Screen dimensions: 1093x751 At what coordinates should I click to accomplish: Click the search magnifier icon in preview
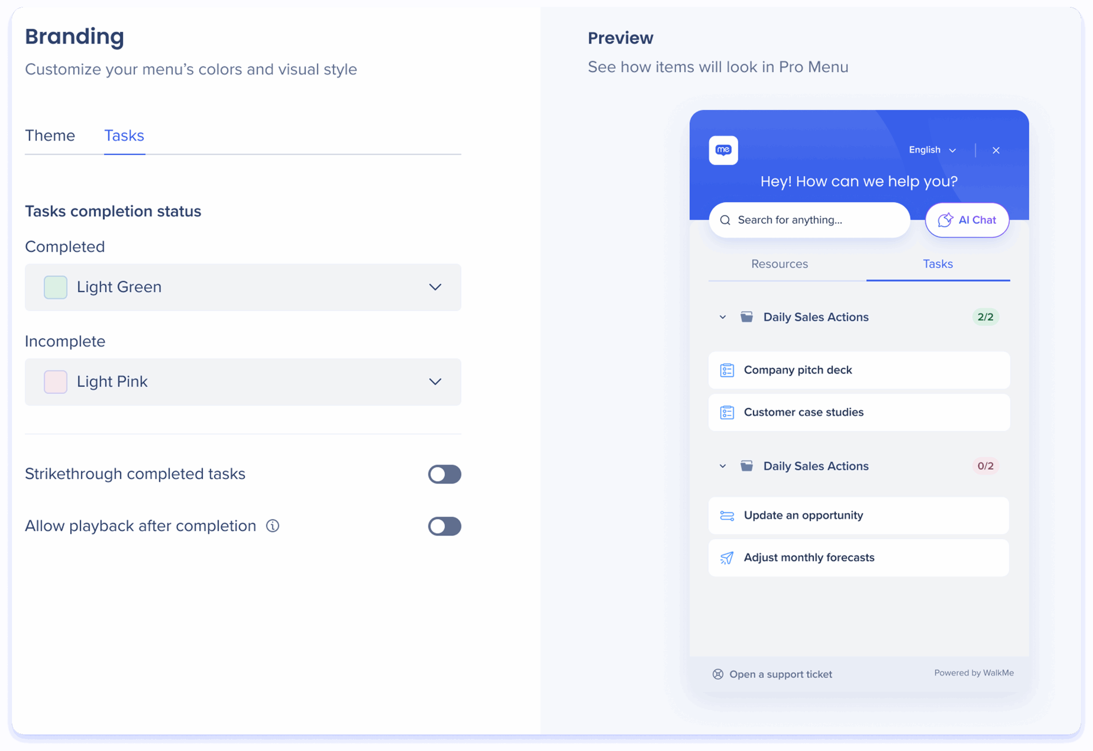click(725, 220)
